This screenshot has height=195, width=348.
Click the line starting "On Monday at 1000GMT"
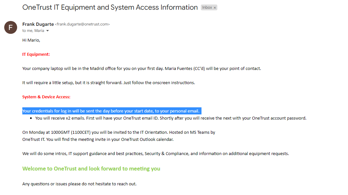[119, 132]
